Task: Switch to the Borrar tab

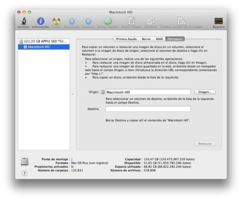Action: tap(146, 39)
